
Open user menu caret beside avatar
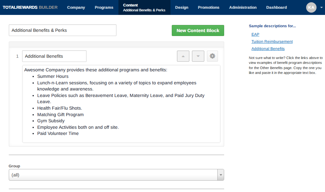tap(321, 7)
